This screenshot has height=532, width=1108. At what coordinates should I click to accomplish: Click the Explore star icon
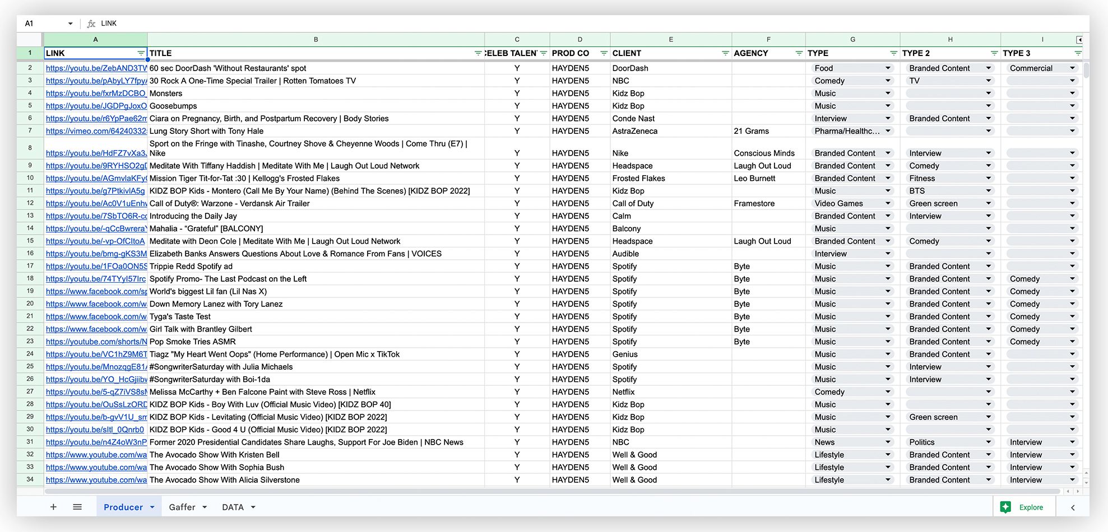tap(1005, 507)
